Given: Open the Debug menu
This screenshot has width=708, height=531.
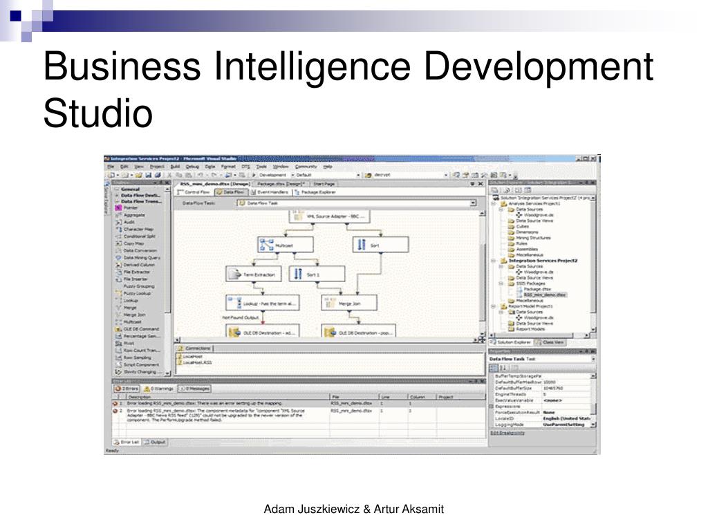Looking at the screenshot, I should (192, 167).
